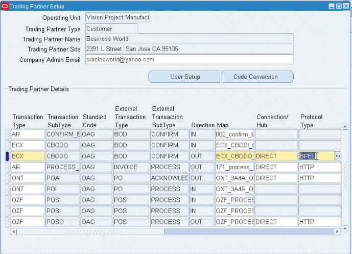
Task: Click the Oracle logo in the title bar
Action: click(x=5, y=6)
